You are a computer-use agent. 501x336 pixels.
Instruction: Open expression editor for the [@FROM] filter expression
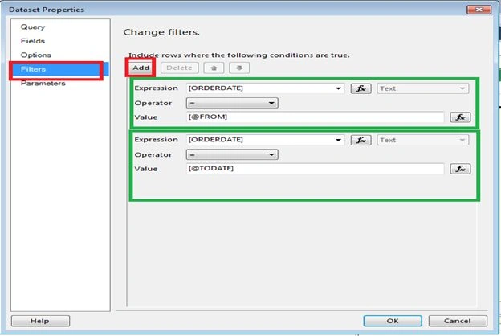point(360,88)
